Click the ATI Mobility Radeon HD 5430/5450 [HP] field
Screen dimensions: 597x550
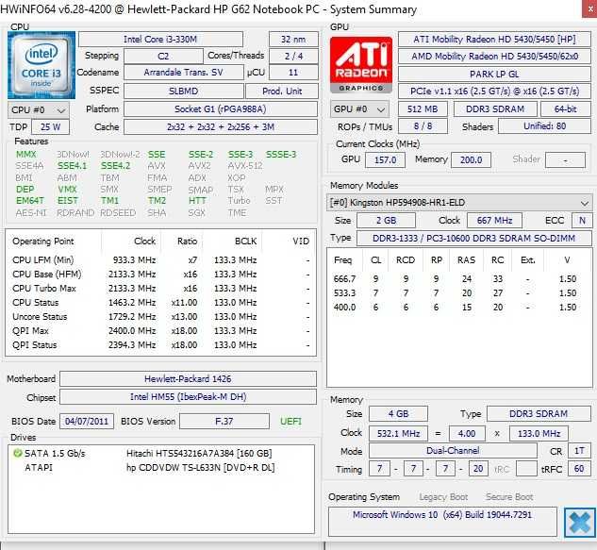tap(494, 40)
